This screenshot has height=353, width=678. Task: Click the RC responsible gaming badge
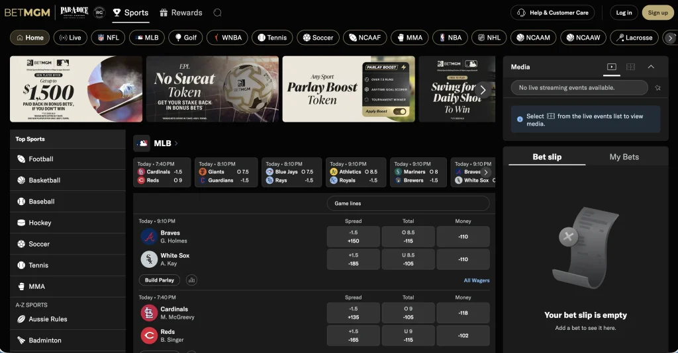coord(99,13)
